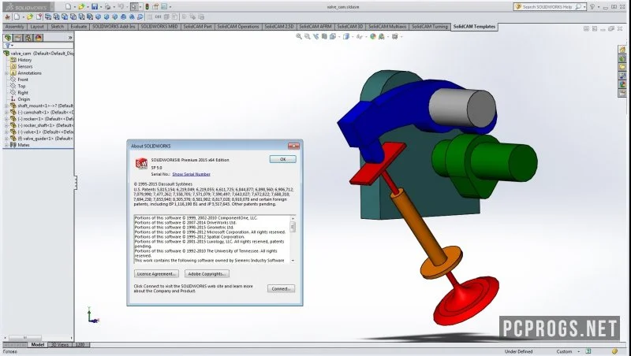
Task: Click the Rebuild traffic light icon
Action: (147, 6)
